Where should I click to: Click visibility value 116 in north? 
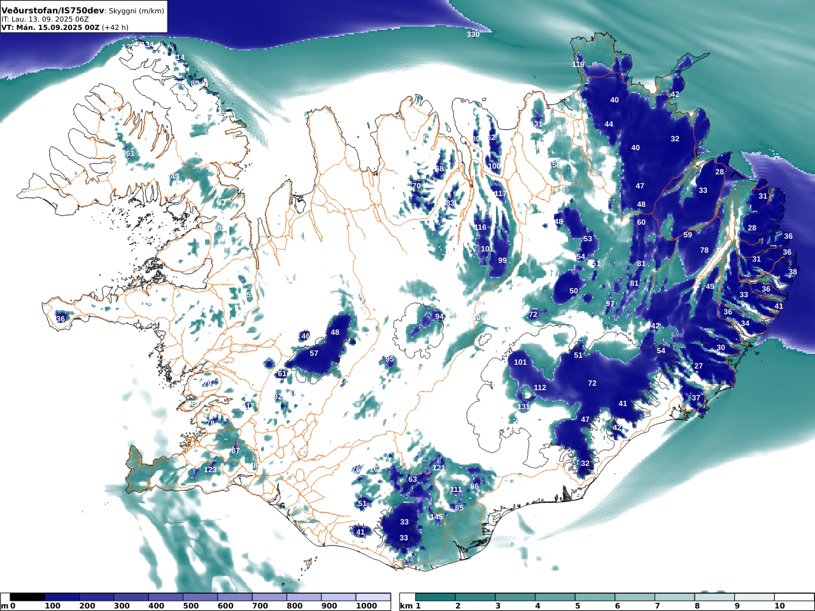point(480,227)
